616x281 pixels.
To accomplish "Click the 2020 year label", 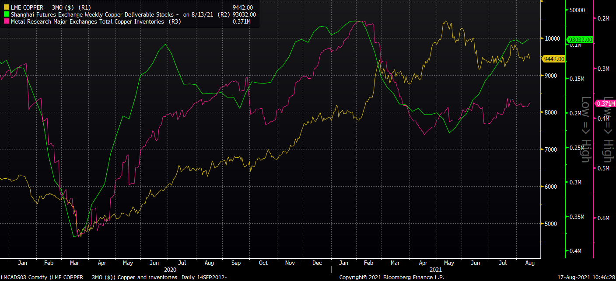I will click(170, 270).
